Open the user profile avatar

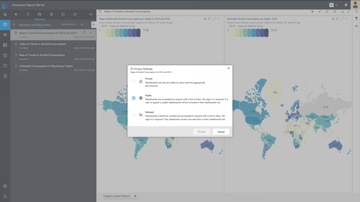pyautogui.click(x=355, y=5)
